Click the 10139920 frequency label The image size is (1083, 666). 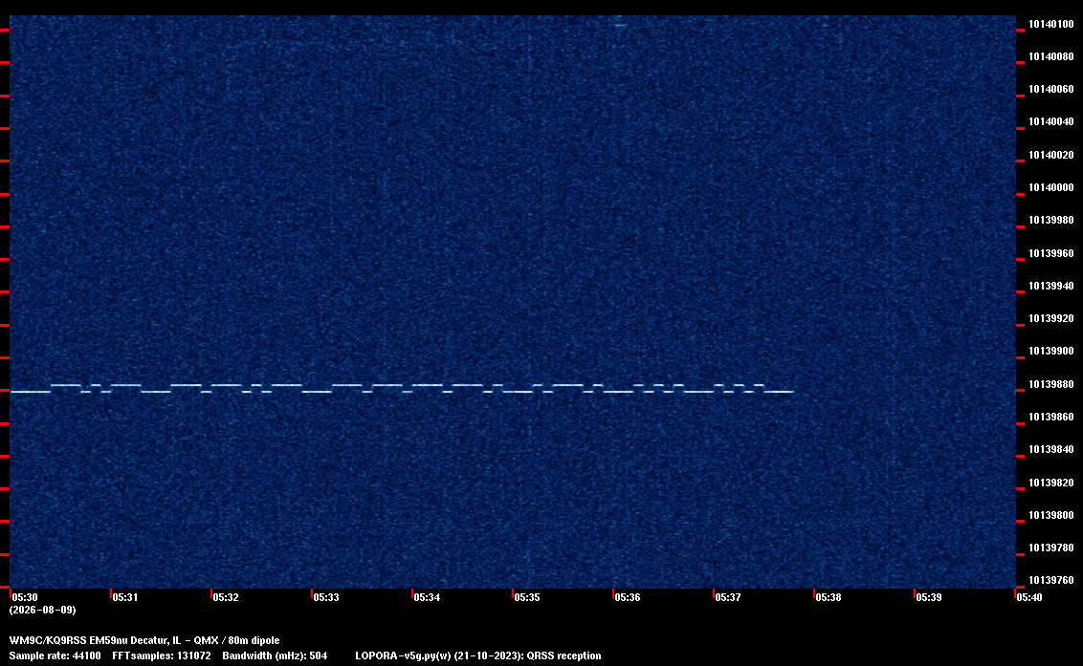coord(1050,318)
